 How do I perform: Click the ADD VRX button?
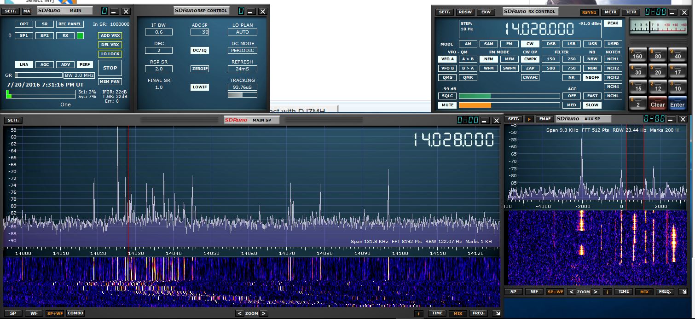(110, 36)
